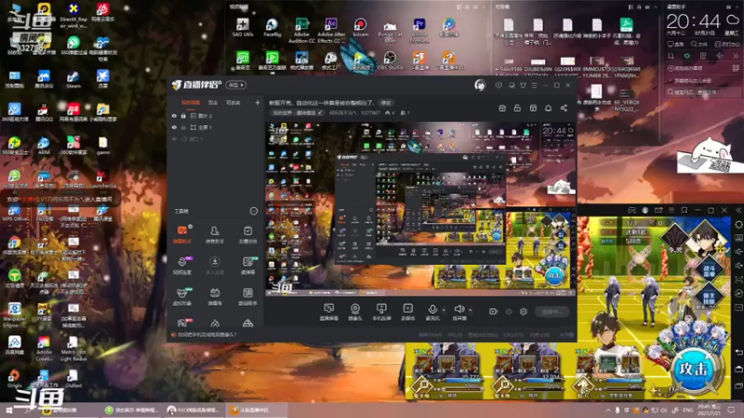Viewport: 744px width, 418px height.
Task: Share the live stream via share icon
Action: coord(564,108)
